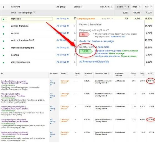Click speech bubble icon in franchise row
Screen dimensions: 155x143
pyautogui.click(x=75, y=19)
